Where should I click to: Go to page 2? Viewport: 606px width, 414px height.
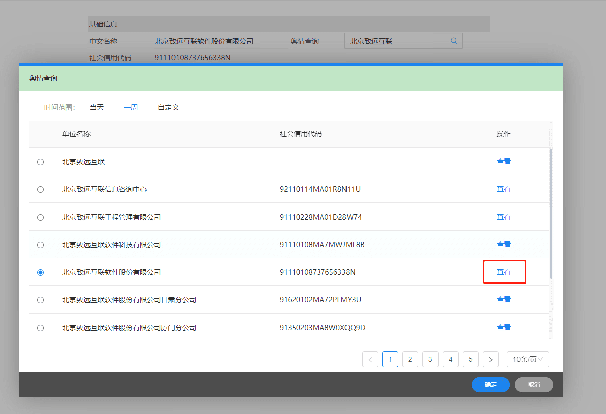[x=410, y=359]
